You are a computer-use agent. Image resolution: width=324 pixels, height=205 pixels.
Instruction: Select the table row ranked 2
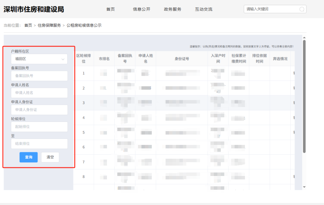184,88
